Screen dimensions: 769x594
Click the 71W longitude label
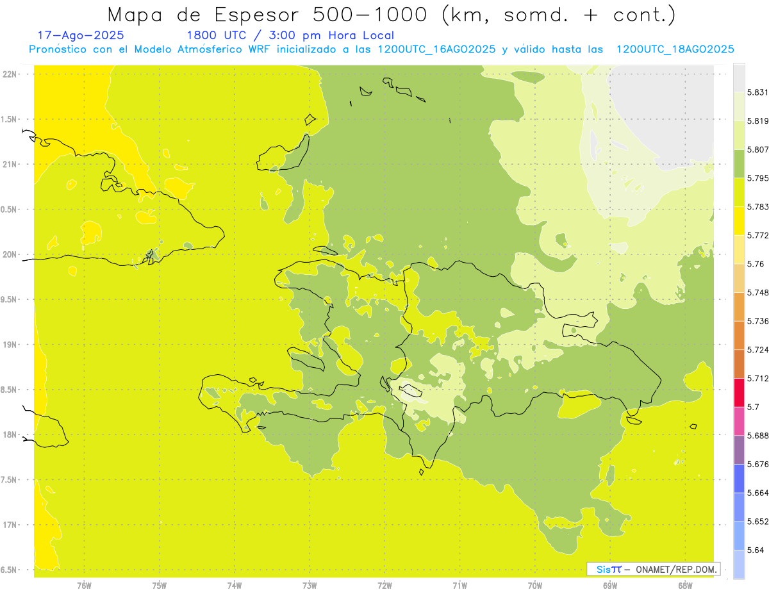pos(459,585)
